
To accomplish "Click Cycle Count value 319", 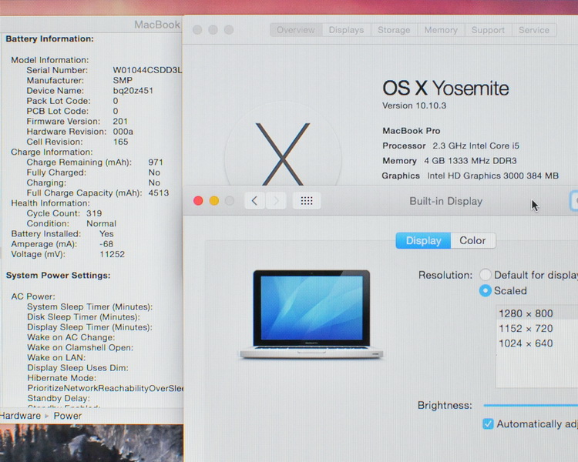I will coord(94,213).
